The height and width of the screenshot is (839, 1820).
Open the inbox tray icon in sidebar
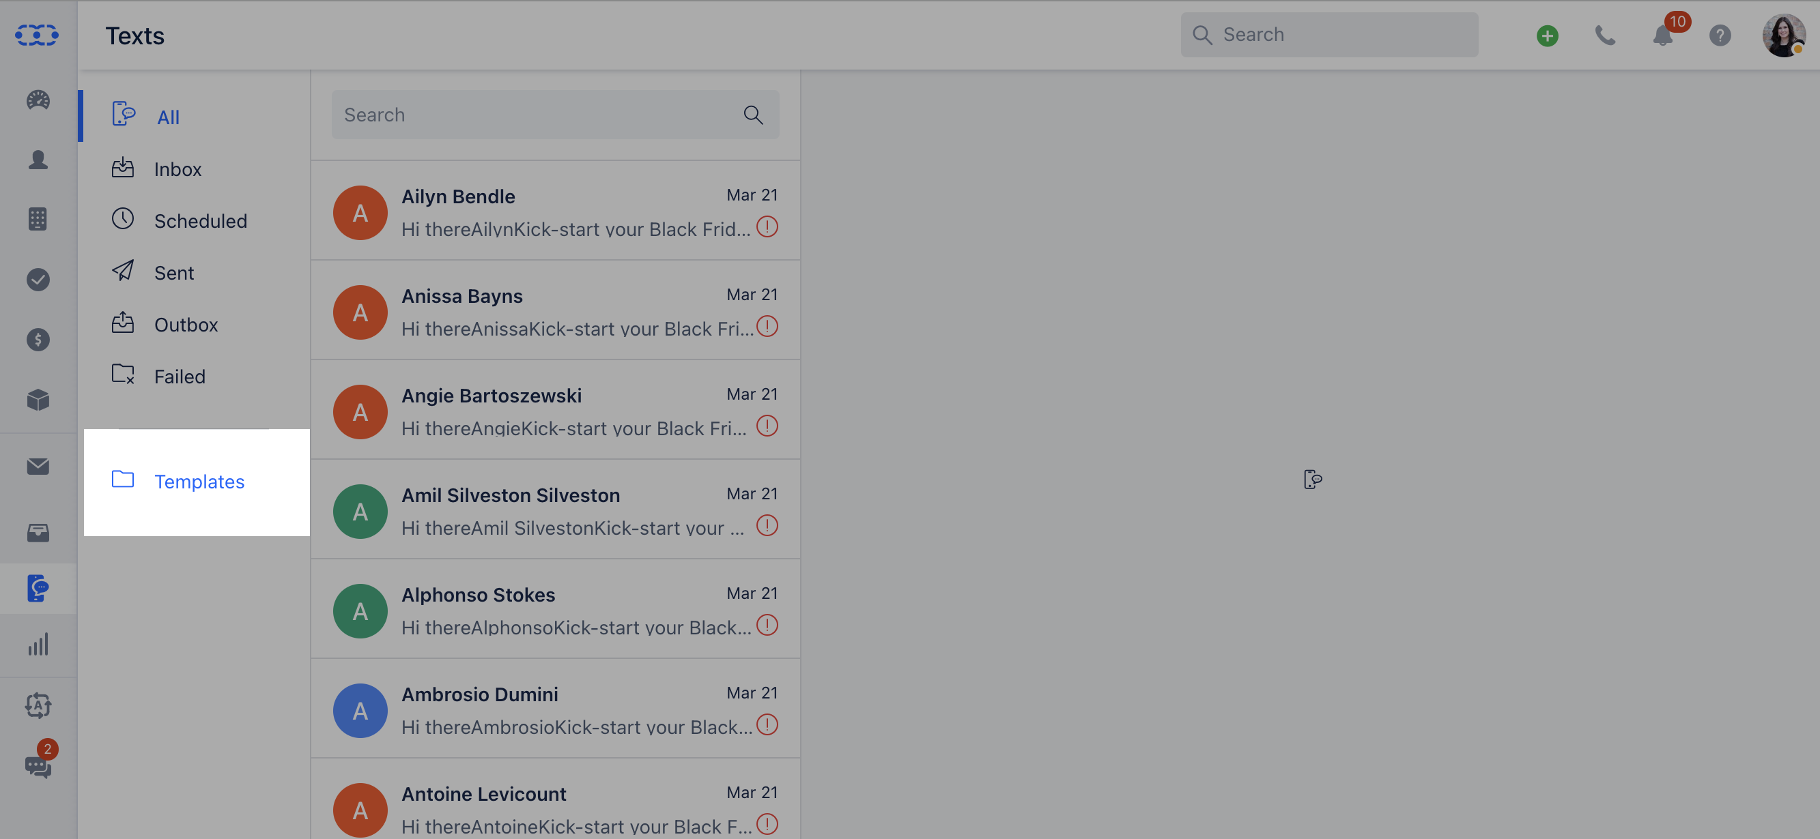tap(38, 533)
